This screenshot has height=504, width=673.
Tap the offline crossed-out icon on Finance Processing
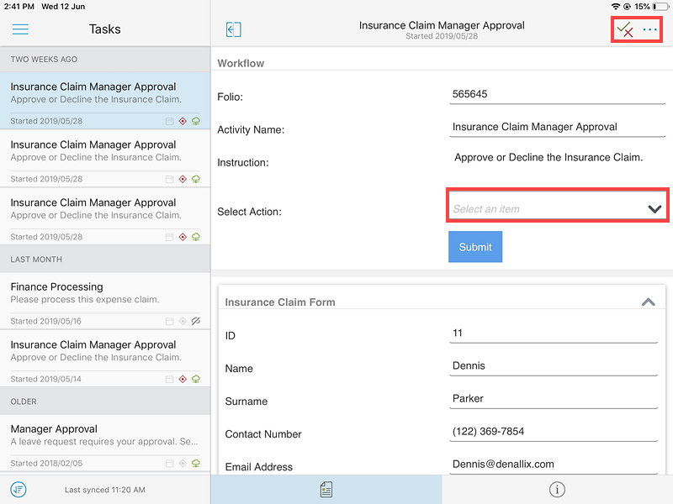[196, 321]
